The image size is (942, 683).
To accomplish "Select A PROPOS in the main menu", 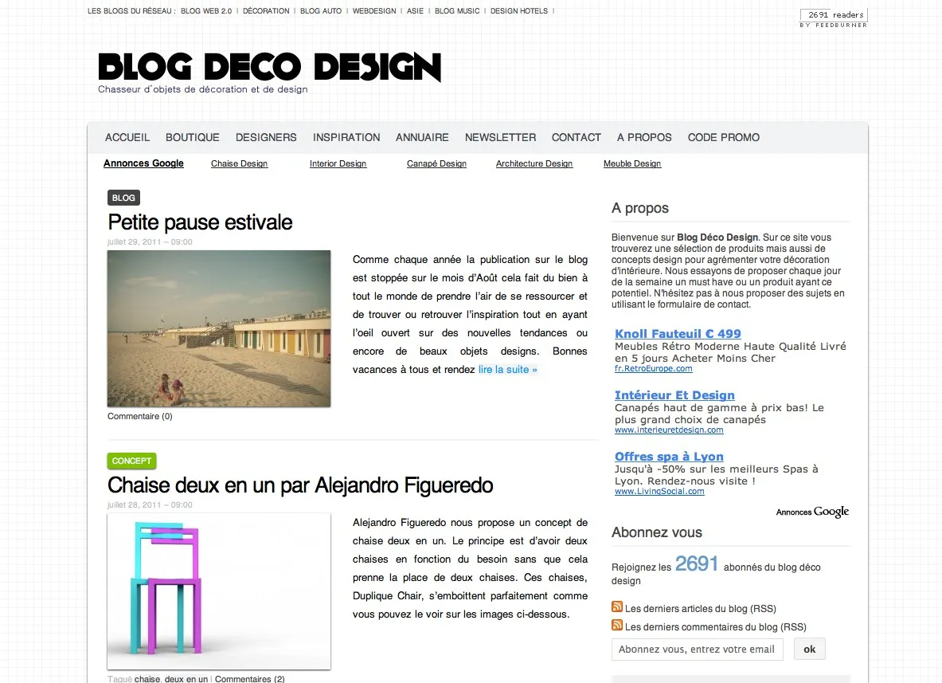I will coord(644,138).
